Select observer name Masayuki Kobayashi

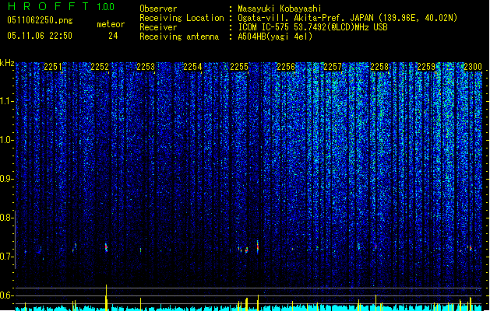pyautogui.click(x=280, y=9)
